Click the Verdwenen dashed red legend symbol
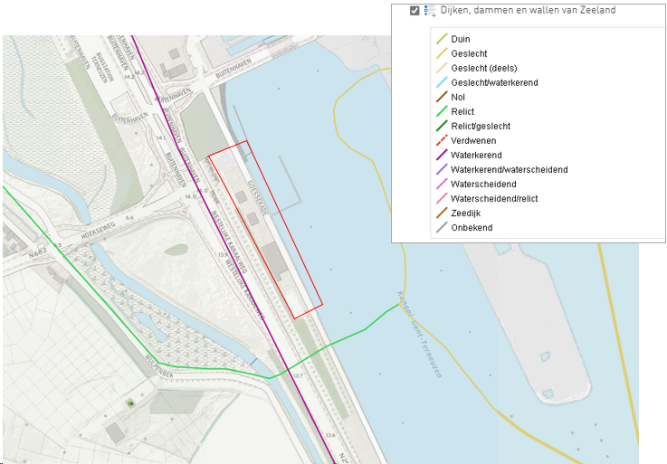This screenshot has width=667, height=464. (x=442, y=140)
